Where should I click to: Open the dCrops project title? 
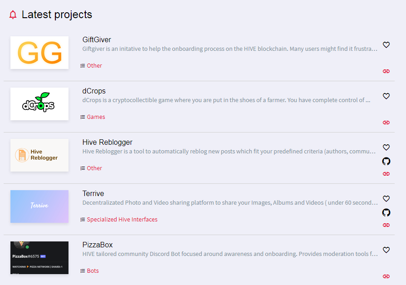pos(94,91)
